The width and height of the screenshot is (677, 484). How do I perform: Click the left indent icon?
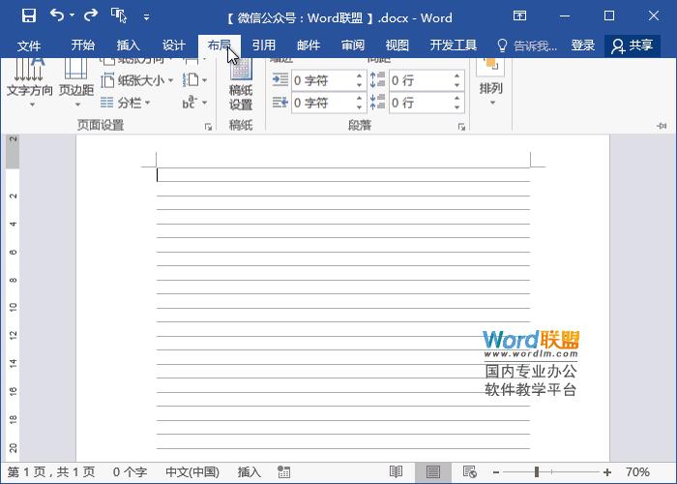pyautogui.click(x=280, y=80)
